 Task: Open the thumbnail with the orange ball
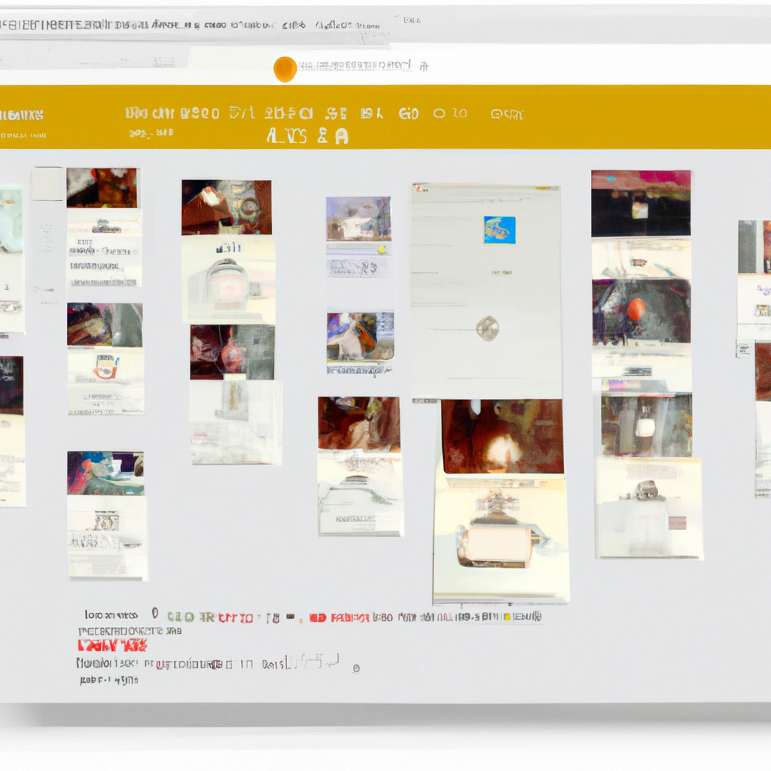(641, 311)
